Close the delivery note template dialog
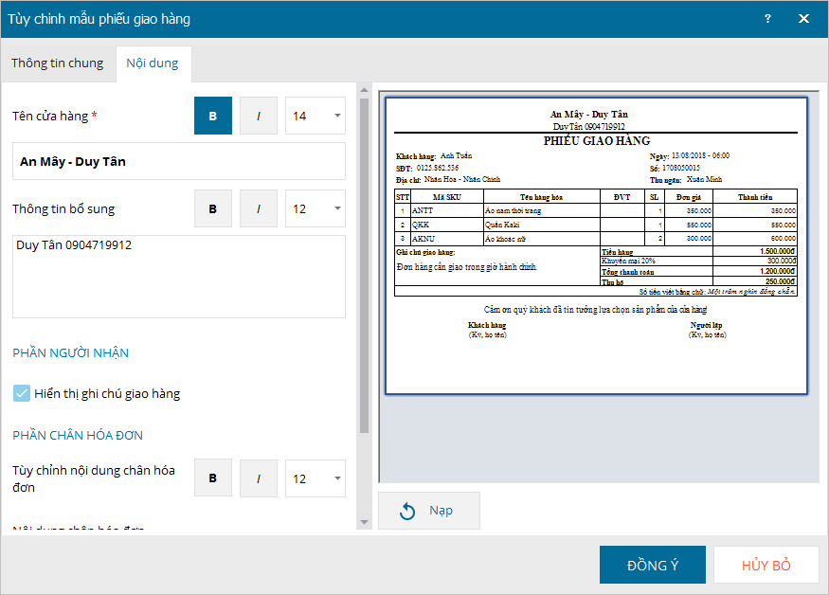This screenshot has height=595, width=829. (803, 19)
